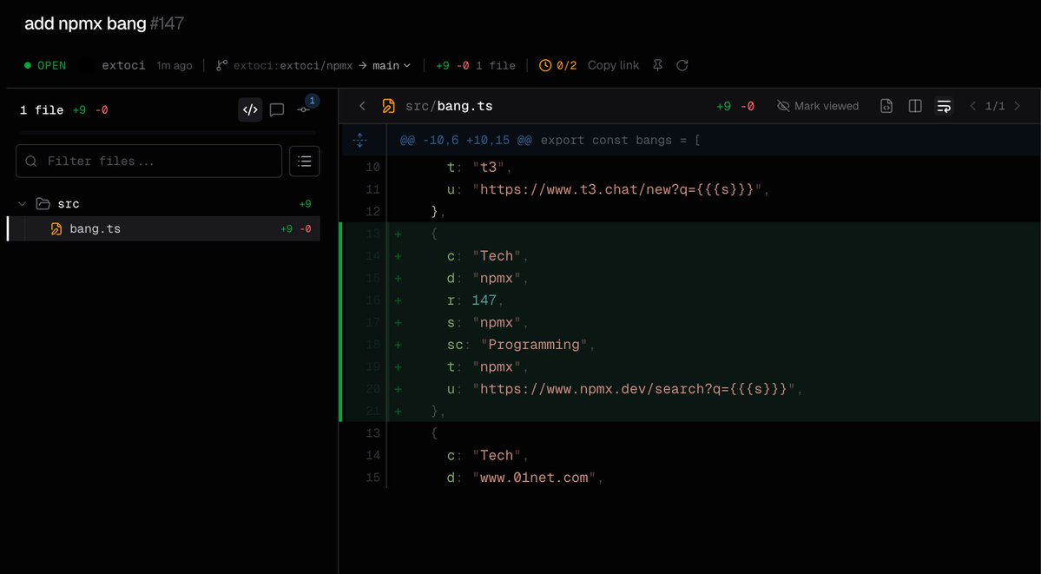Go to the next file arrow

click(x=1017, y=106)
